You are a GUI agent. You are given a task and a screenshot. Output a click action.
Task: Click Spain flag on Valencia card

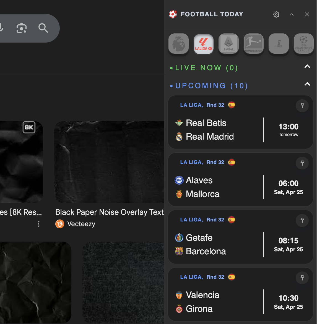(232, 277)
